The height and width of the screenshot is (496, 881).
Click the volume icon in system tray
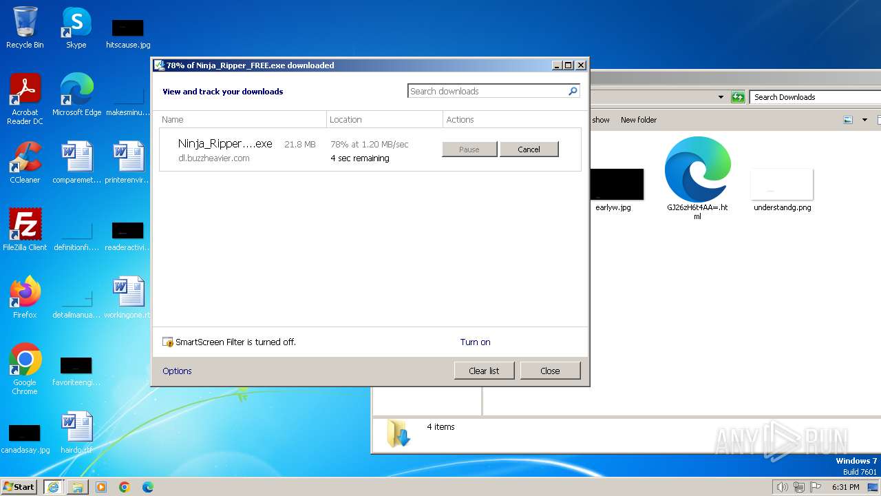click(783, 487)
